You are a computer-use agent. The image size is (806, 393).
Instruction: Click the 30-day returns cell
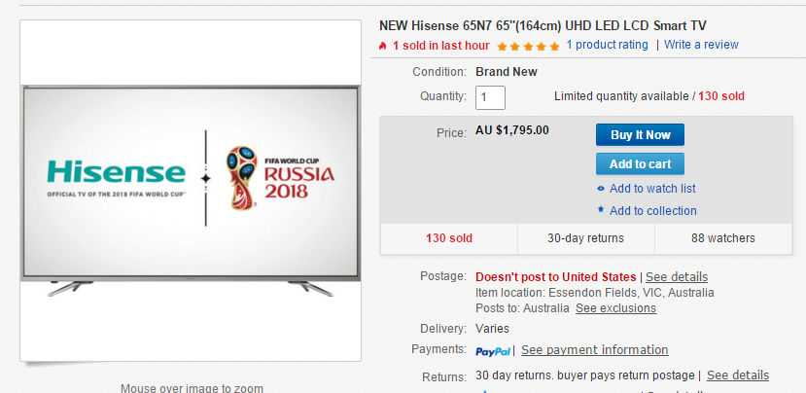click(x=586, y=238)
